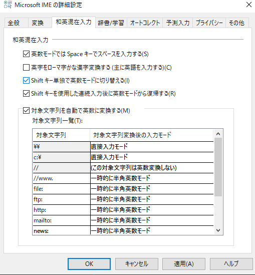Image resolution: width=255 pixels, height=275 pixels.
Task: Toggle 英数モードでは Space キーでスペースを入力する checkbox
Action: 26,54
